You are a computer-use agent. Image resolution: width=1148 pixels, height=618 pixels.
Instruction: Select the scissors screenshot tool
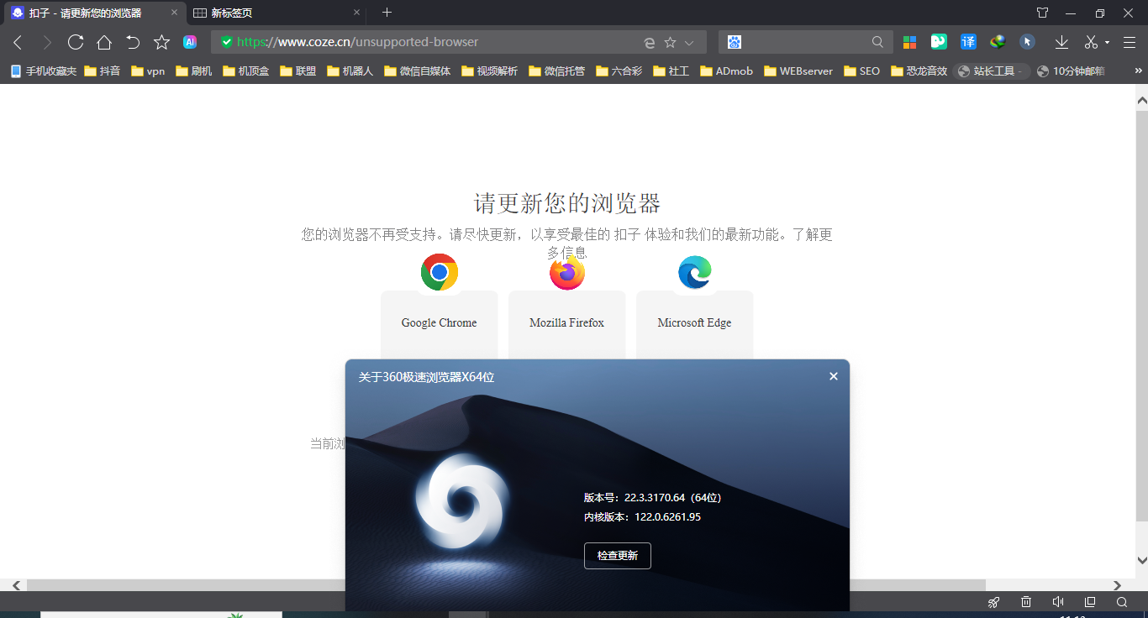(1091, 41)
